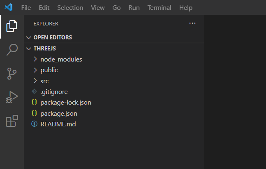Collapse the Open Editors section
The height and width of the screenshot is (169, 266).
(28, 37)
